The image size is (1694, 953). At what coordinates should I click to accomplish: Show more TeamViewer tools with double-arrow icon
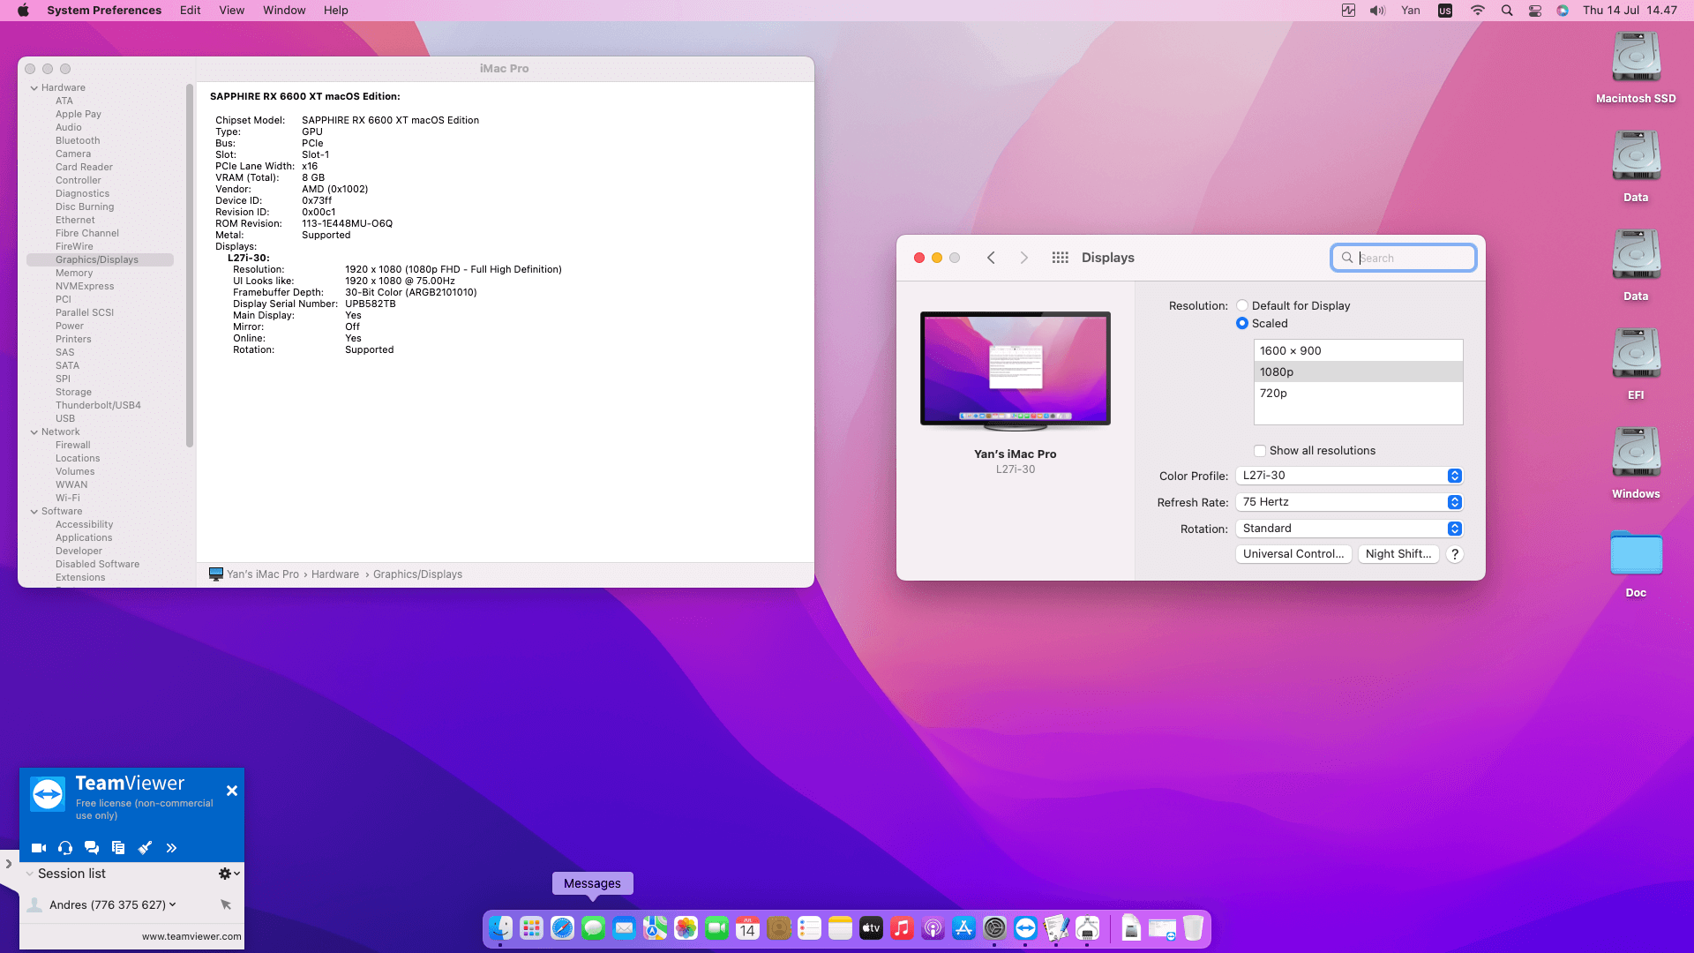171,848
